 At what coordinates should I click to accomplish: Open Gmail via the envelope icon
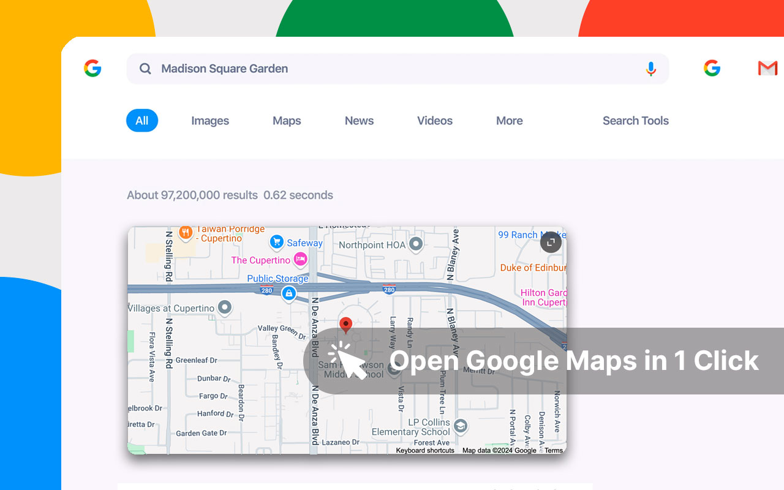pos(768,68)
